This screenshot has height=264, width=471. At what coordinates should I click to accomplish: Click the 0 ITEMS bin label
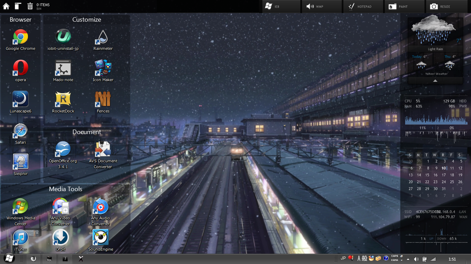click(43, 5)
